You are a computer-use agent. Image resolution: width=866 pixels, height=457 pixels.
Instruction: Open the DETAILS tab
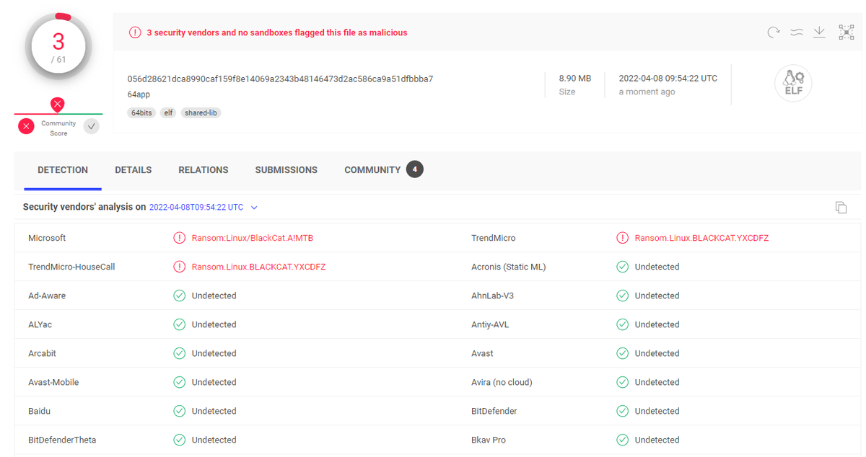tap(134, 170)
